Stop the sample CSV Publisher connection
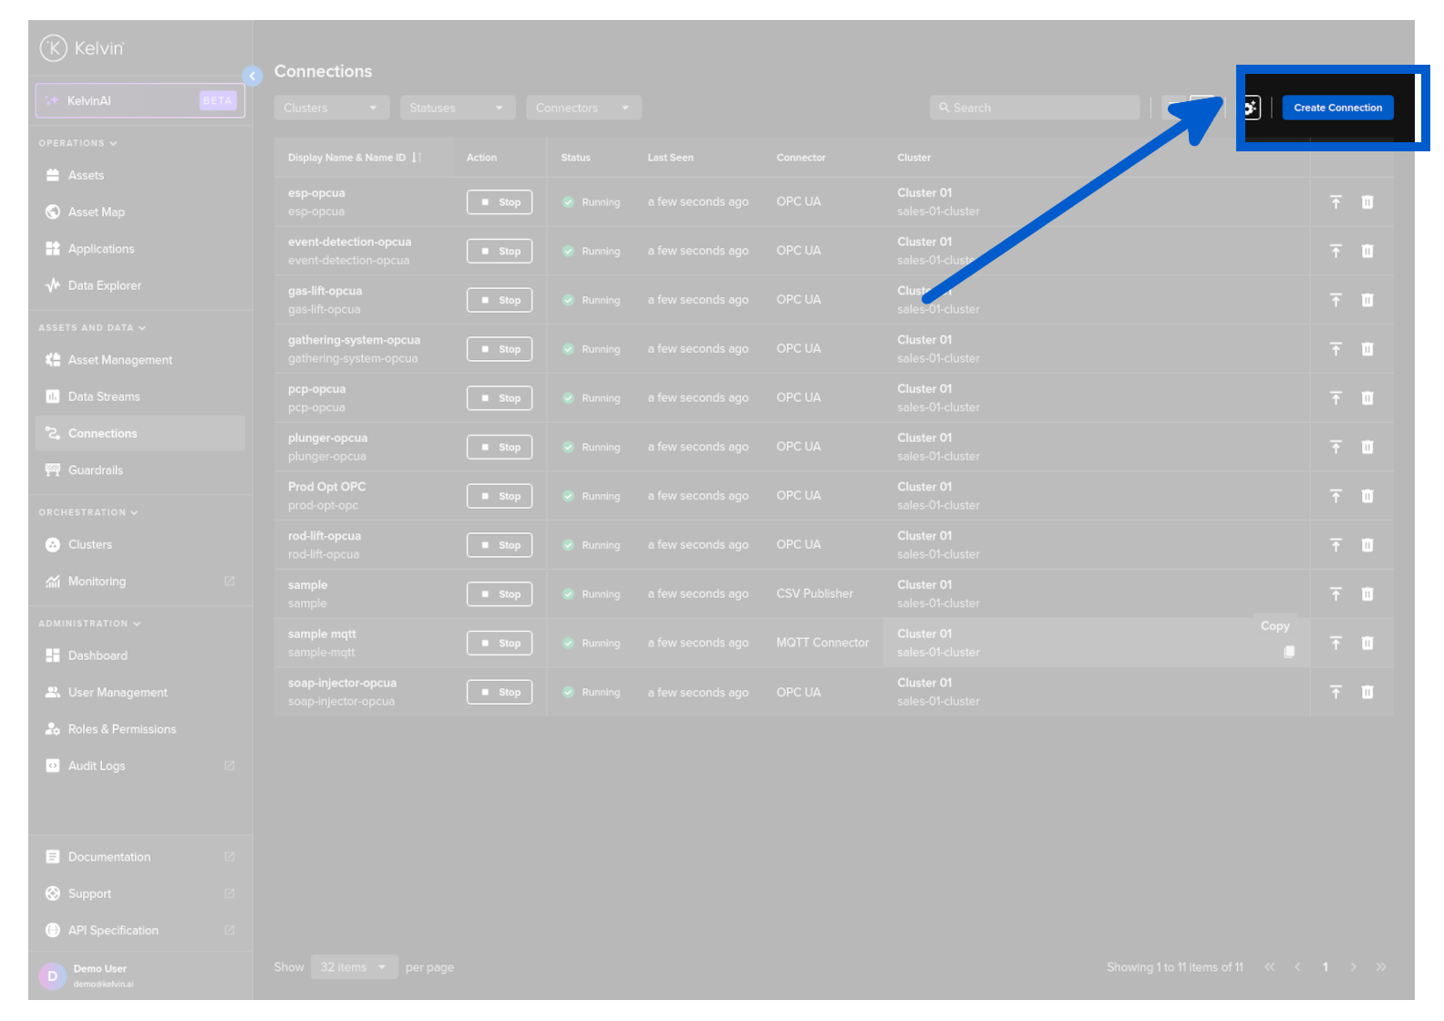Image resolution: width=1444 pixels, height=1021 pixels. click(500, 594)
